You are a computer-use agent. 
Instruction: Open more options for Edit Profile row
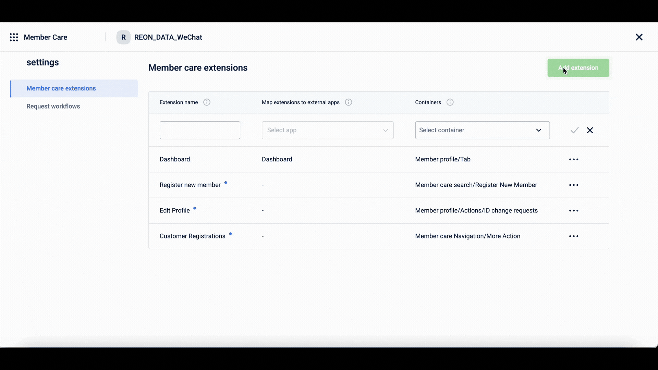point(574,211)
